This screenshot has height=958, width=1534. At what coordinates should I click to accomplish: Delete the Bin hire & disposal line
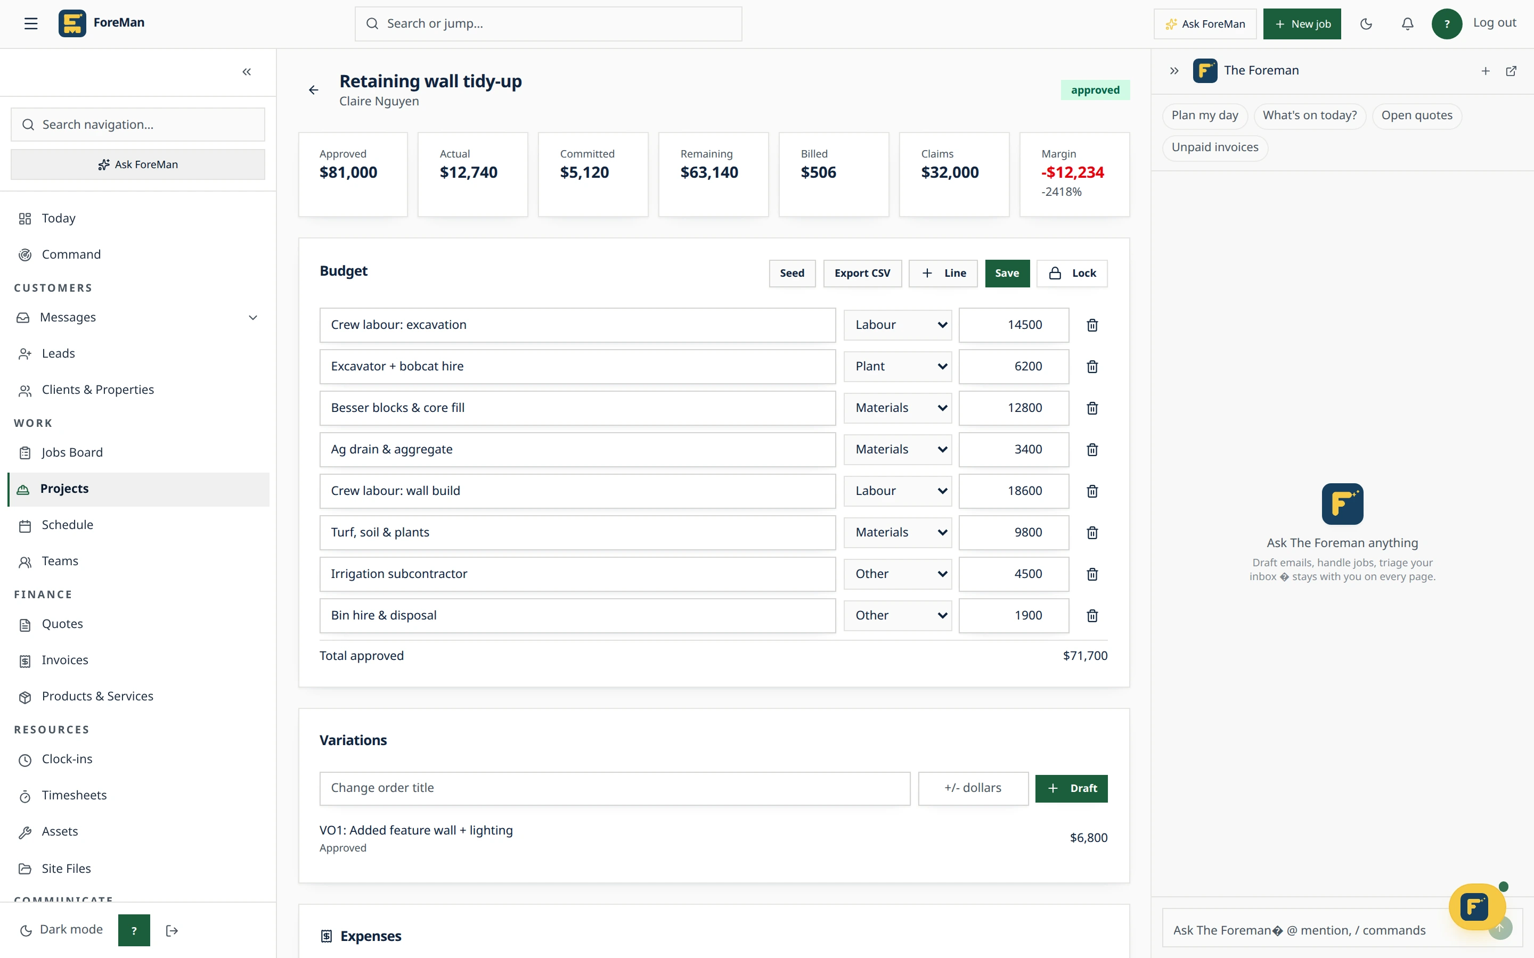[x=1092, y=616]
